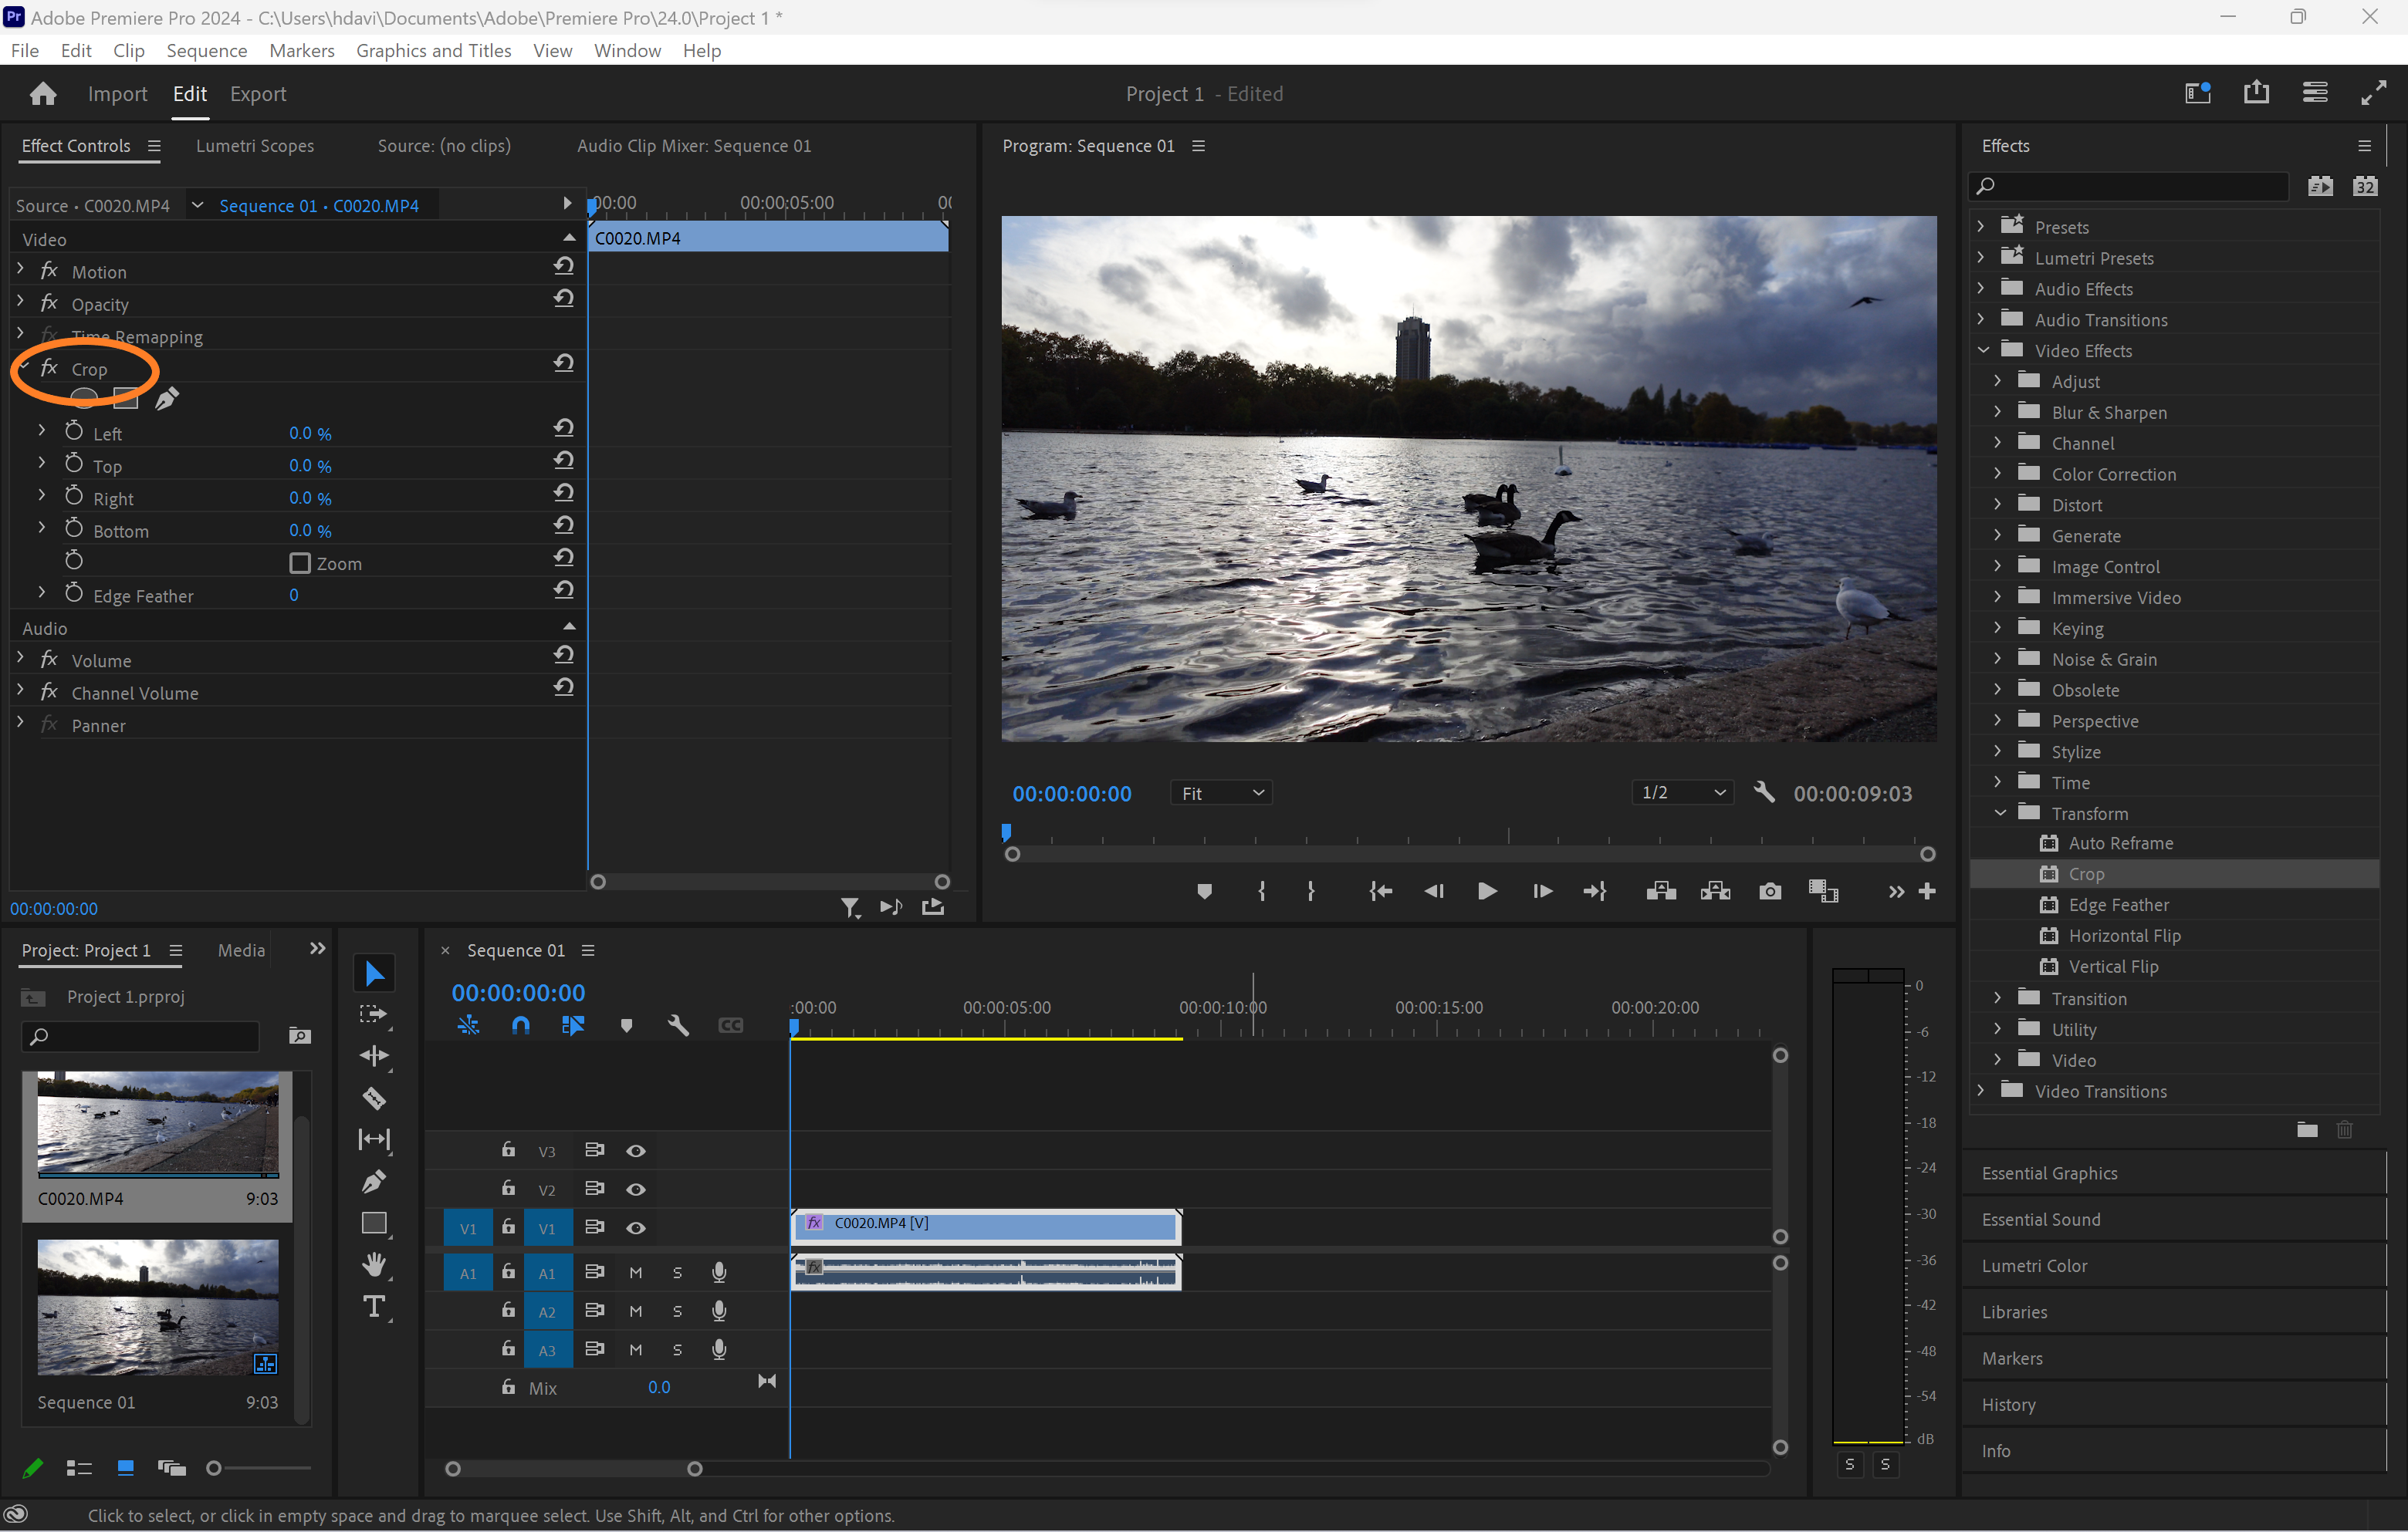
Task: Open the Workspaces icon in header
Action: pyautogui.click(x=2198, y=93)
